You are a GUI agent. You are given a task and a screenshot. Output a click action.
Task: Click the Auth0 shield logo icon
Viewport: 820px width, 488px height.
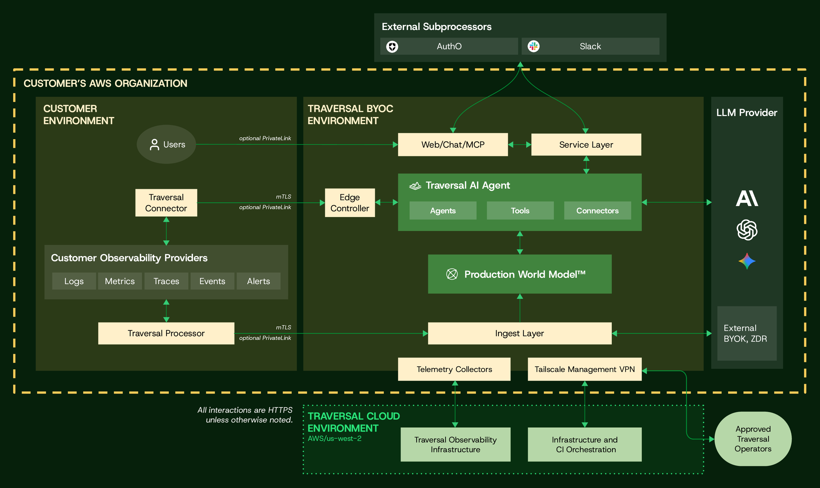(392, 46)
